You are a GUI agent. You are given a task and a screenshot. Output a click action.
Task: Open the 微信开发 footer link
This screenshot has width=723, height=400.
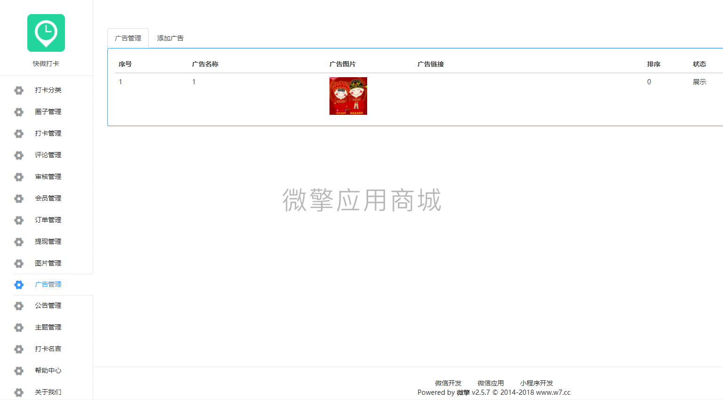click(x=448, y=383)
